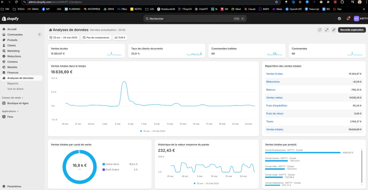
Task: Click the Nouvelle exploration button
Action: [352, 30]
